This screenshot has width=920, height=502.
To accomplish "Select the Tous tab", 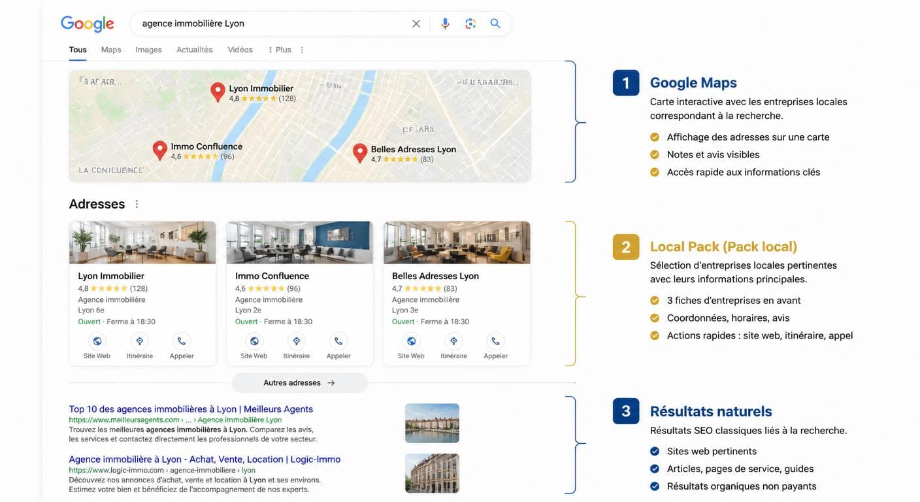I will click(x=78, y=50).
